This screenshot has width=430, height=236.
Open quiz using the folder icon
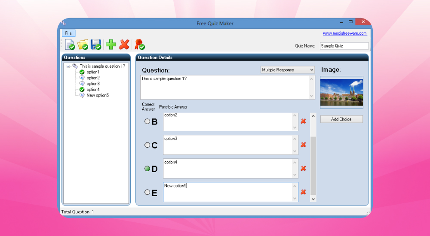[83, 44]
